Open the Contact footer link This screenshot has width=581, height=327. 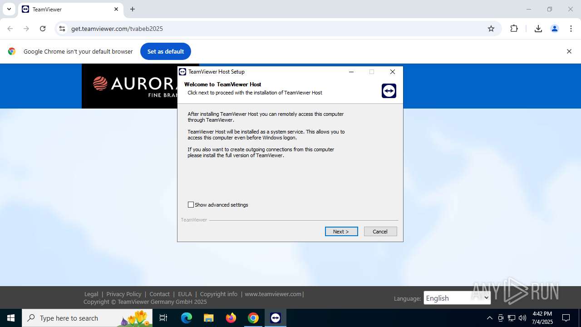160,294
